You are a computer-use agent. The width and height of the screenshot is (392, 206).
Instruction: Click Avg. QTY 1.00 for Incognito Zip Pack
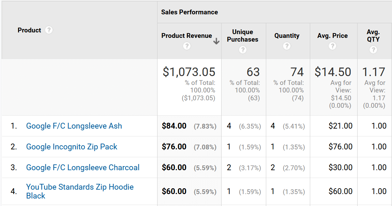click(379, 147)
